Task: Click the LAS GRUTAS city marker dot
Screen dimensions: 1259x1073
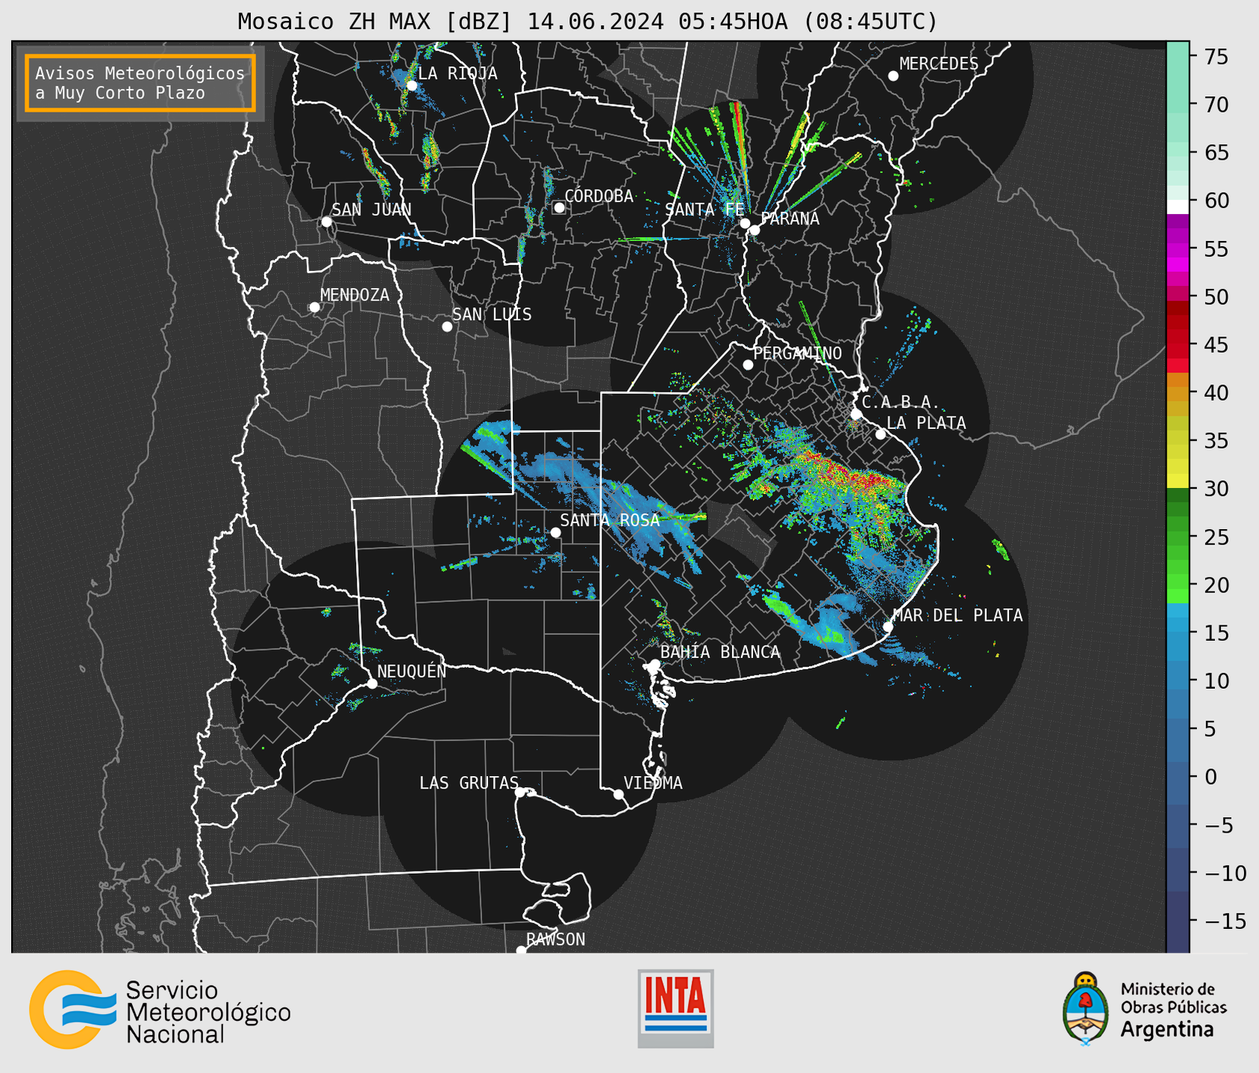Action: [x=520, y=792]
